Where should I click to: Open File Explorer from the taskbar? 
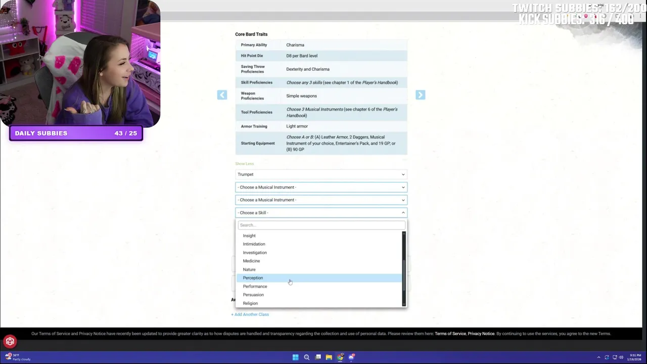pos(329,357)
